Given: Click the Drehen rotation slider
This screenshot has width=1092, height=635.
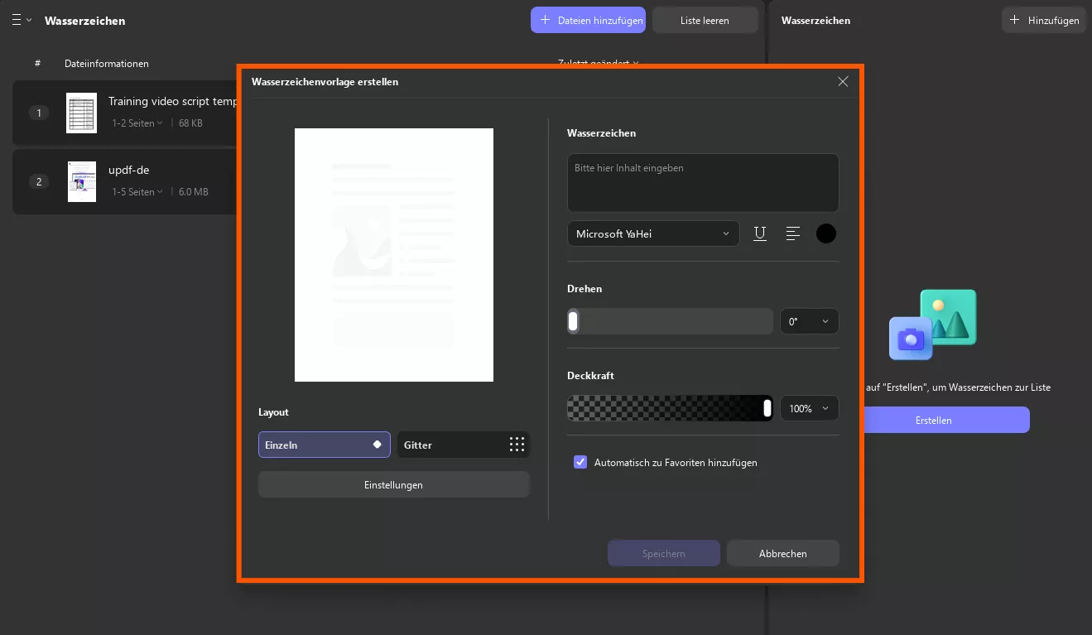Looking at the screenshot, I should pos(670,321).
